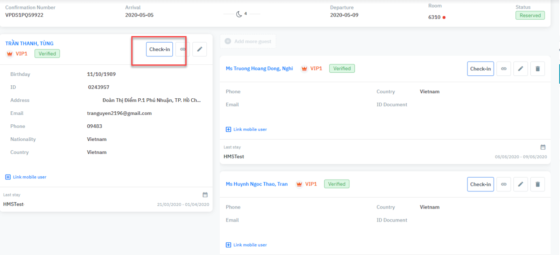The height and width of the screenshot is (255, 560).
Task: Click the link icon for Ms Truong Hoang Dong, Nghi
Action: point(503,69)
